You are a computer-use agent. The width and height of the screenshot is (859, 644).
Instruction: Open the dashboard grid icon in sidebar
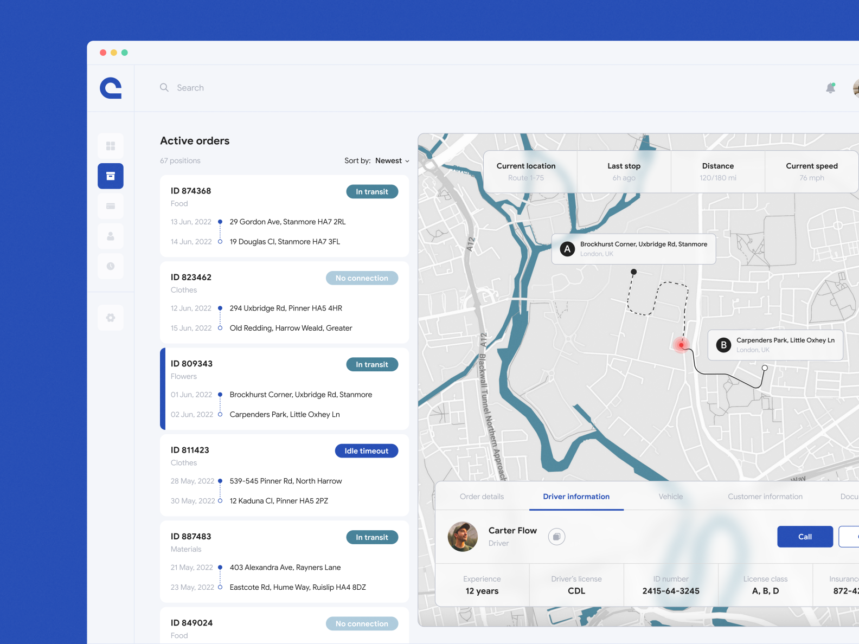(x=111, y=146)
